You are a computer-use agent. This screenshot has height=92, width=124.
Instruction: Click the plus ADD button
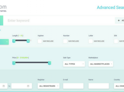[x=120, y=20]
